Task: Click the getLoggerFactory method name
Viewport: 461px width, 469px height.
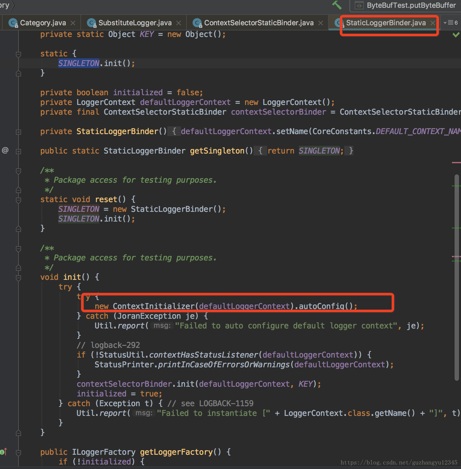Action: coord(176,452)
